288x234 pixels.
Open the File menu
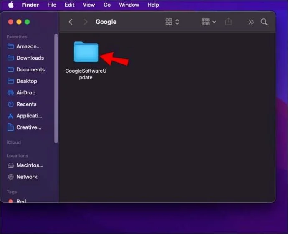pos(52,5)
